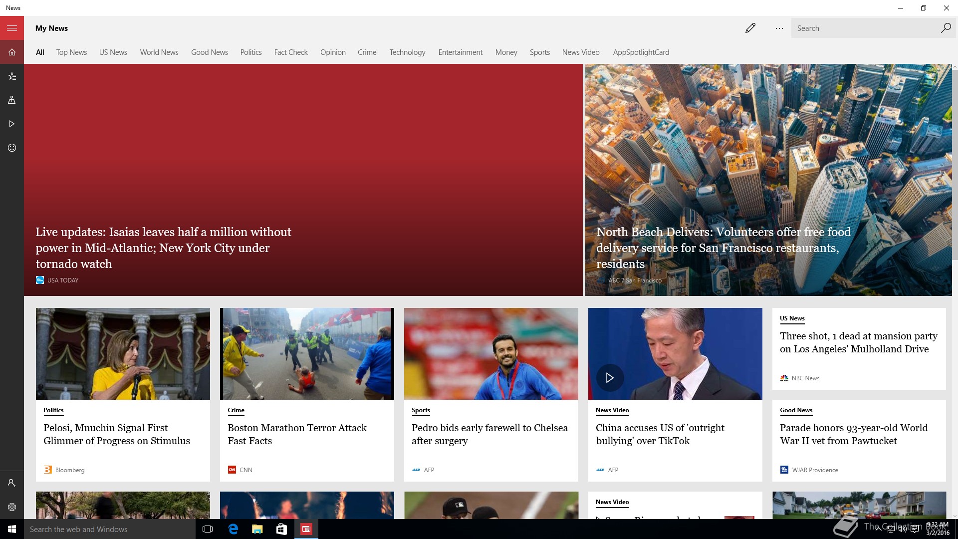This screenshot has height=539, width=958.
Task: Click the Boston Marathon photo thumbnail
Action: tap(307, 354)
